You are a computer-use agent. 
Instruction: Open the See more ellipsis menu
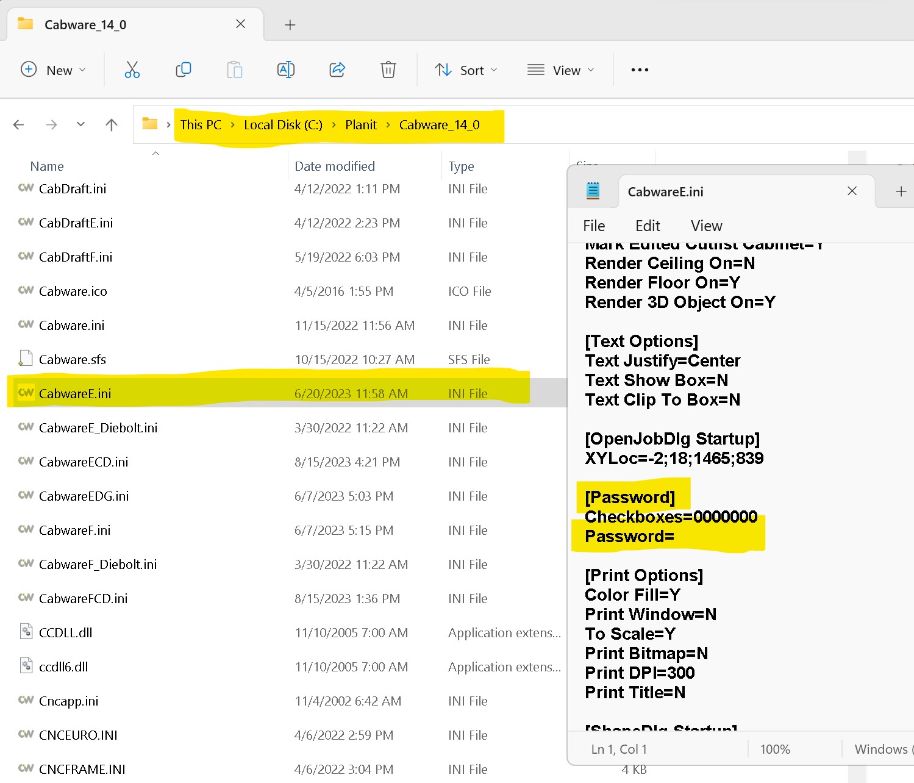click(x=640, y=70)
